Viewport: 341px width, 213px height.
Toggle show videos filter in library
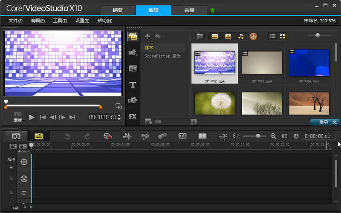[x=215, y=36]
